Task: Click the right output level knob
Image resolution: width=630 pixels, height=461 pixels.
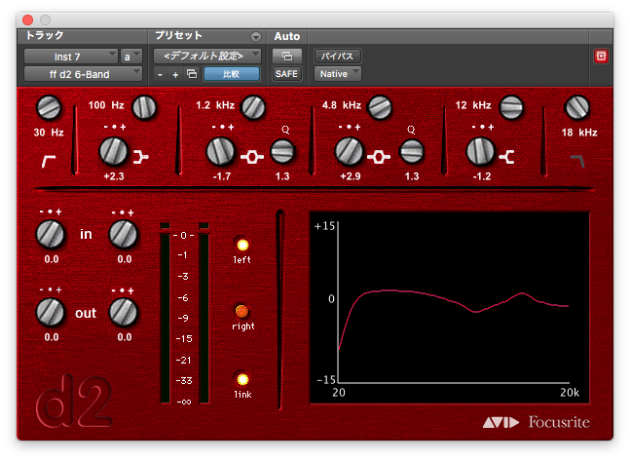Action: (124, 312)
